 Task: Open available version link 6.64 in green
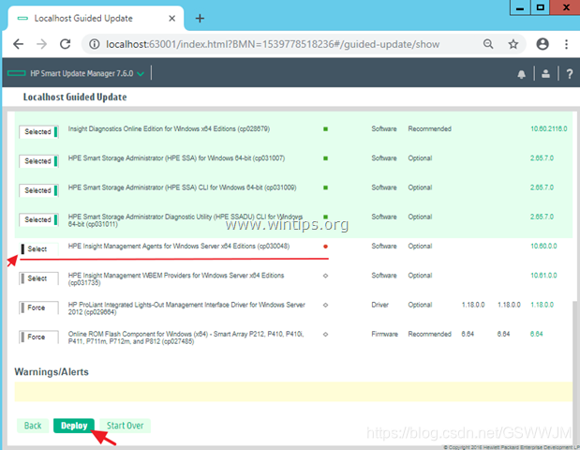pos(536,334)
